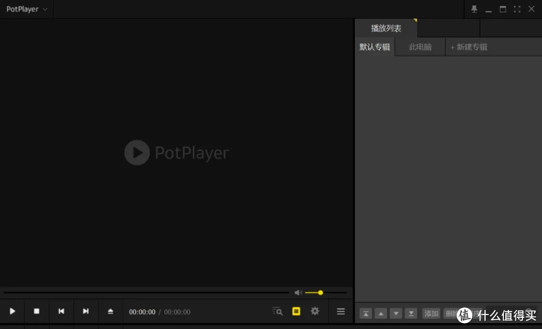
Task: Click the video seek bar
Action: [146, 293]
